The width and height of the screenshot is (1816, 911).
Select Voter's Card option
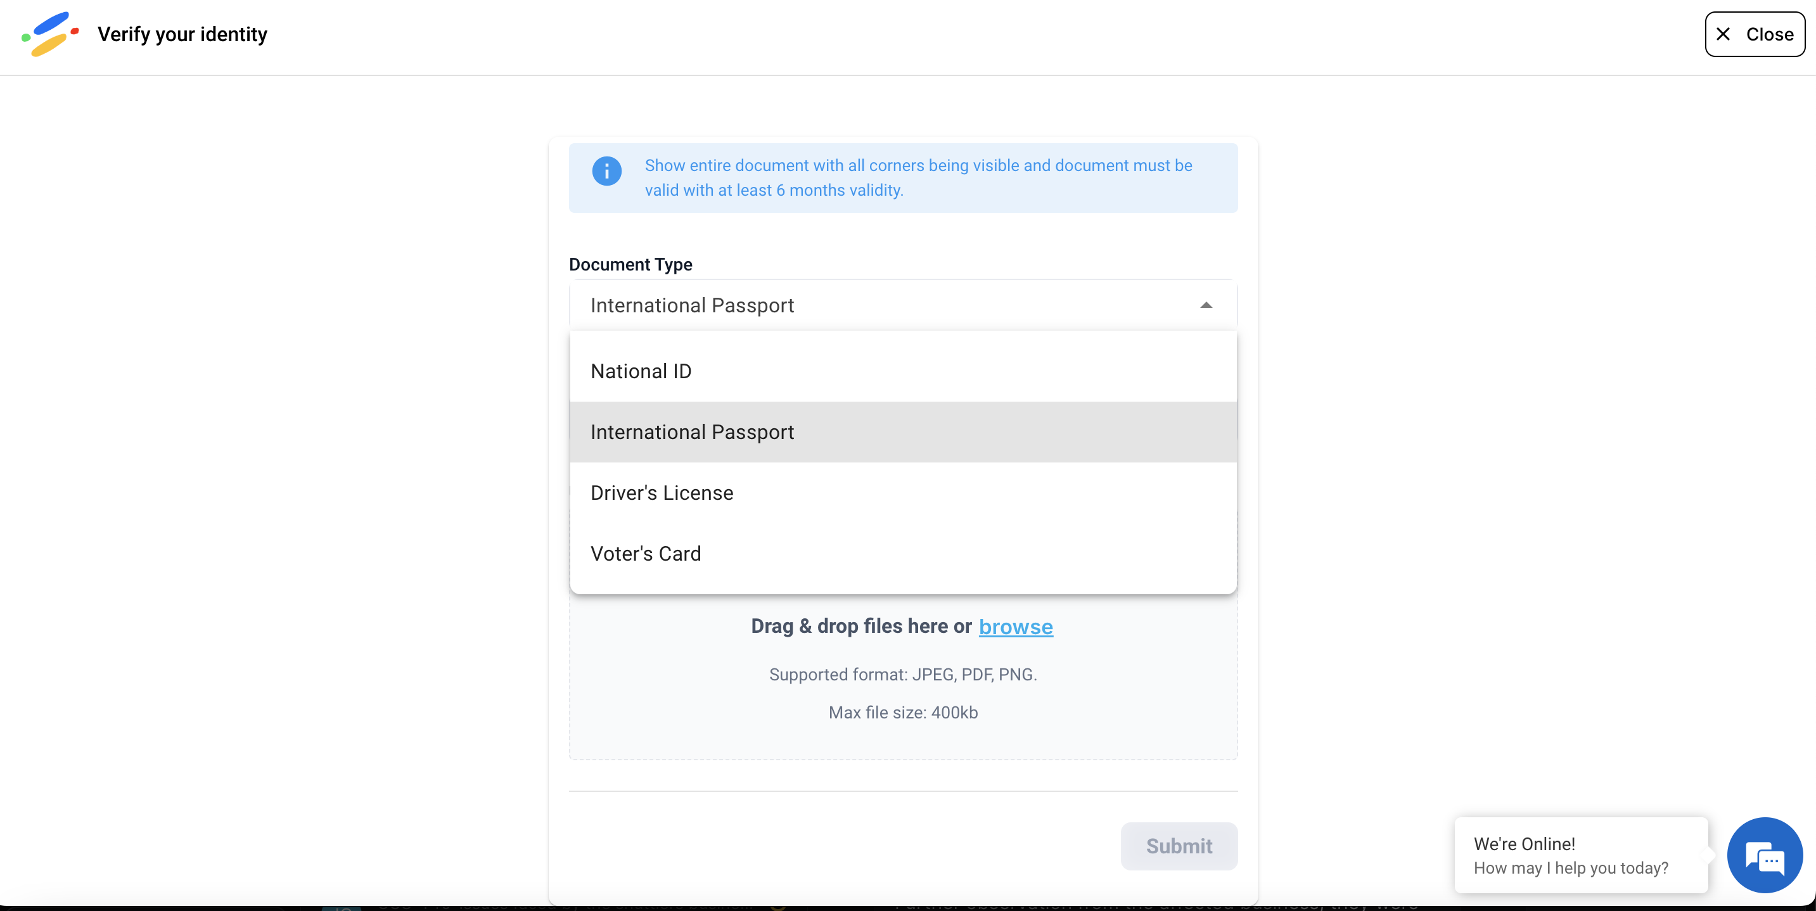click(x=903, y=554)
